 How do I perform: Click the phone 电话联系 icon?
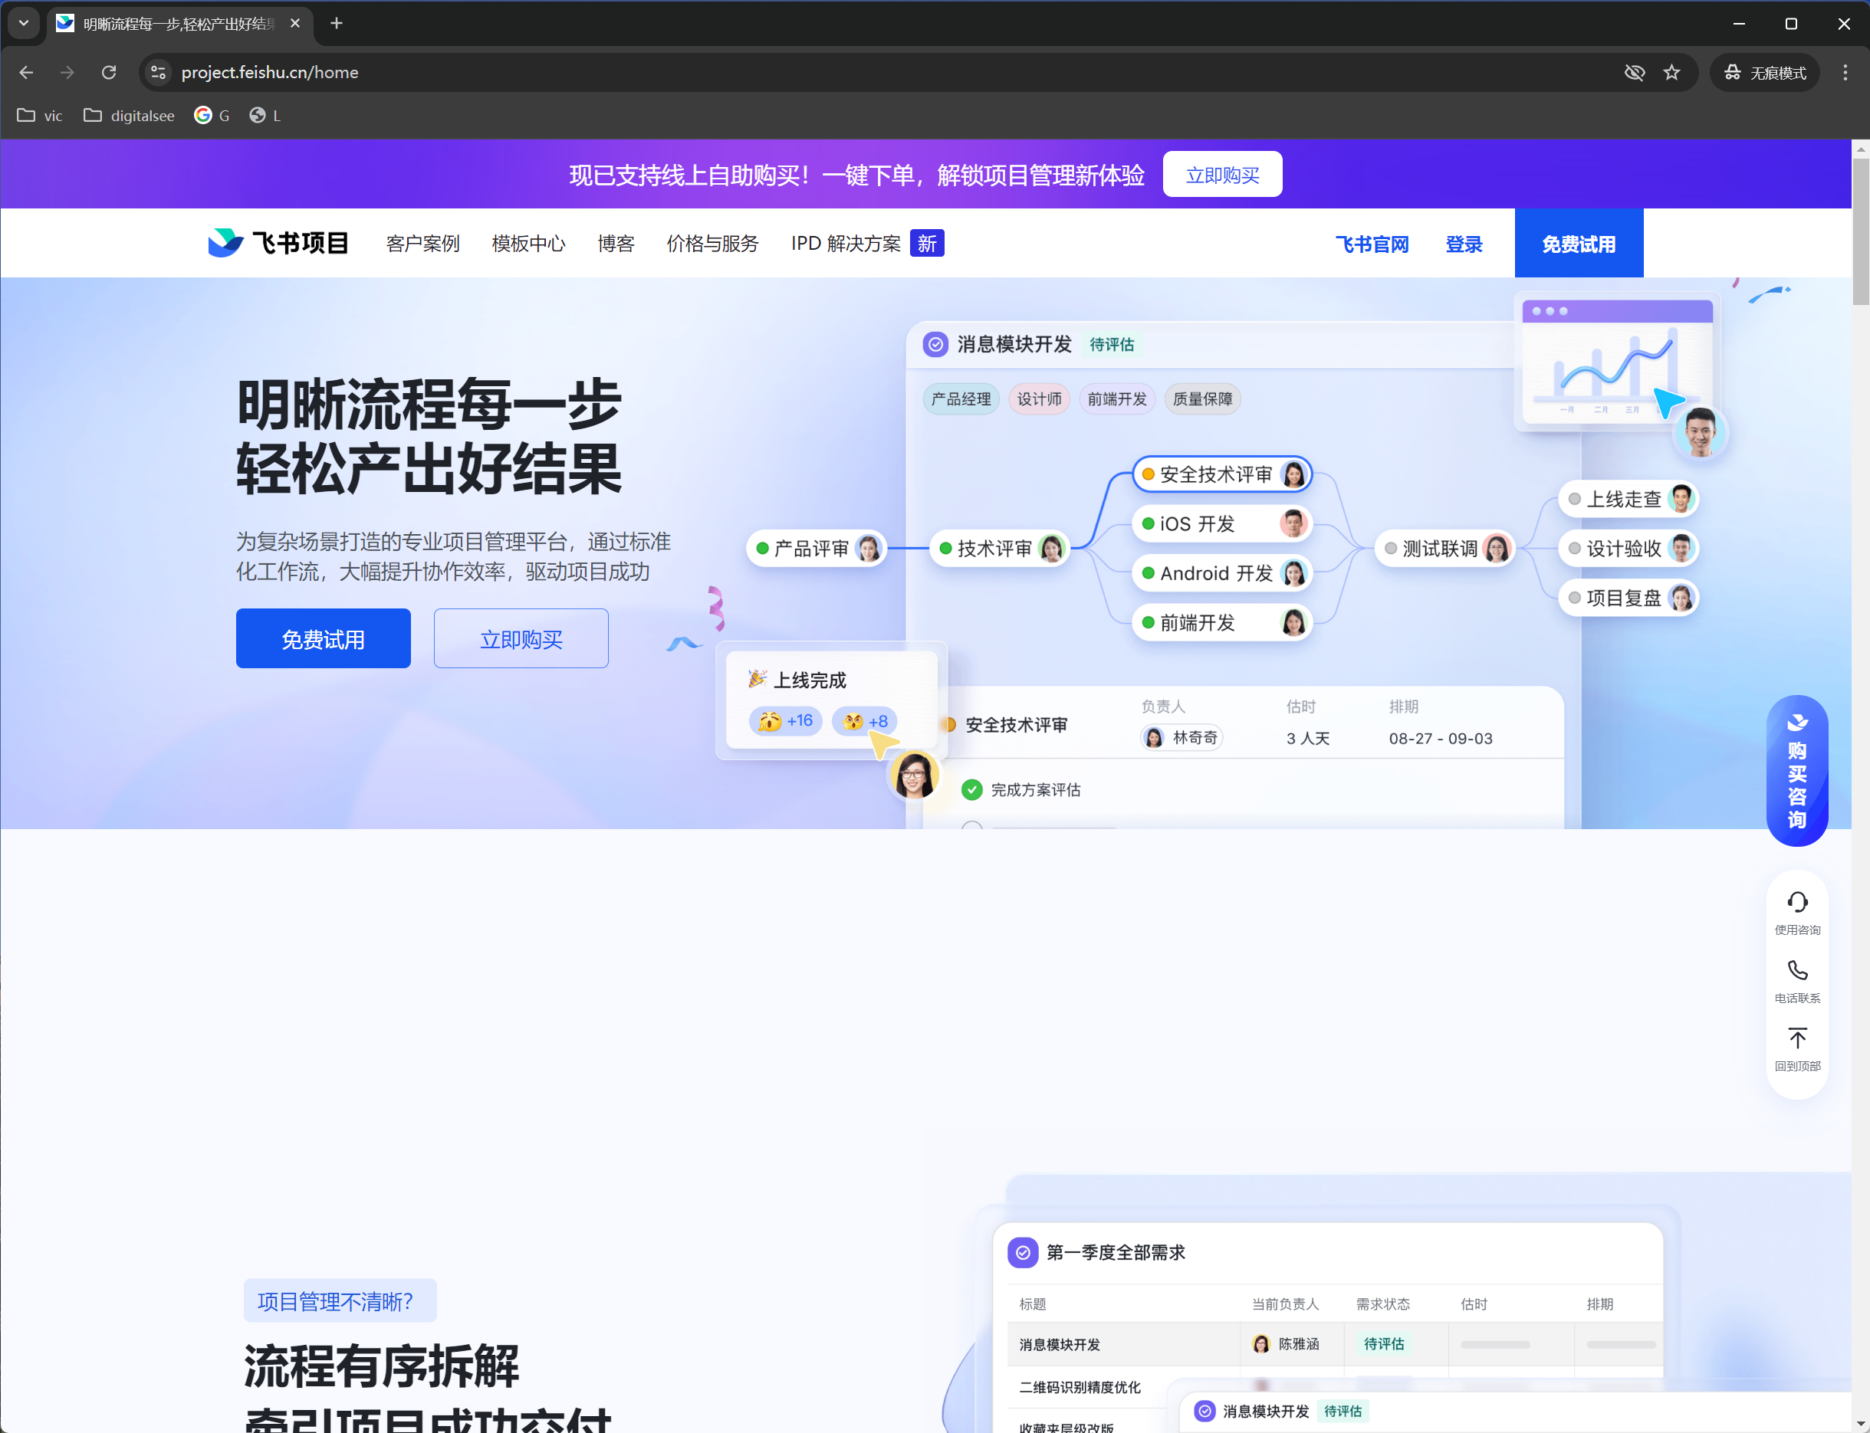[x=1796, y=971]
